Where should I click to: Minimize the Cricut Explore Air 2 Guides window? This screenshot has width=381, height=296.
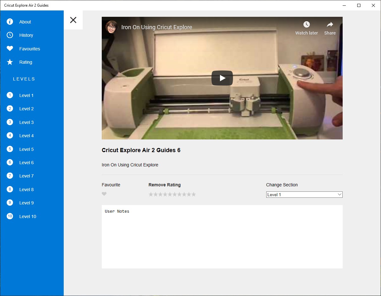point(344,5)
